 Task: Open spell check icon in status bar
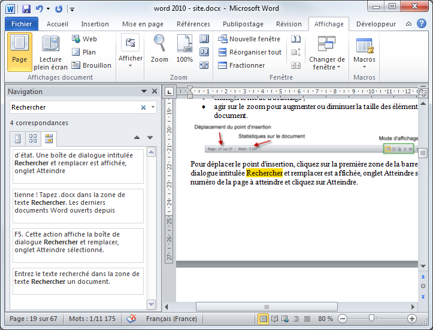click(132, 319)
